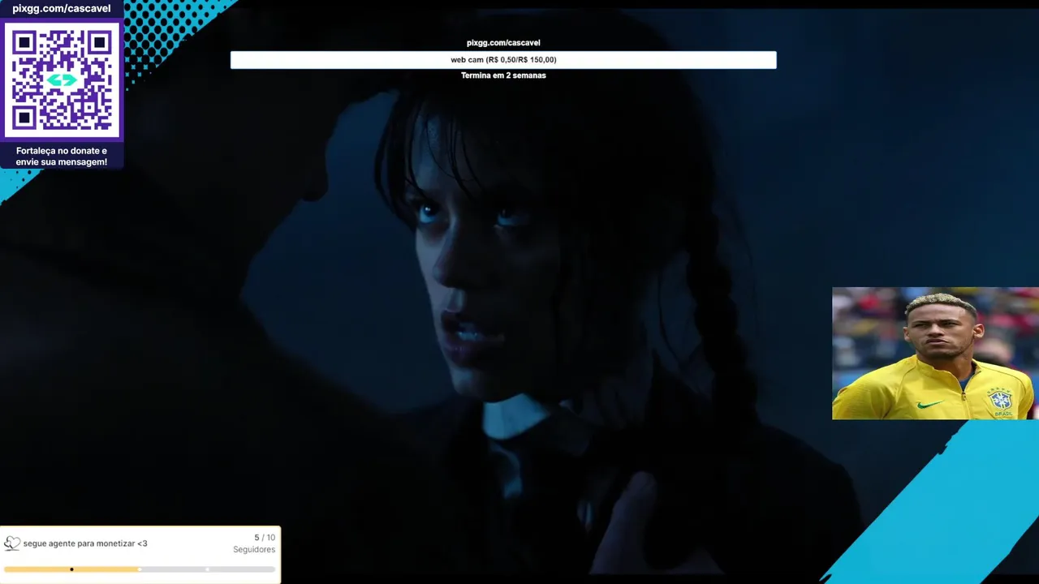This screenshot has width=1039, height=584.
Task: Click the football player image overlay
Action: (x=935, y=353)
